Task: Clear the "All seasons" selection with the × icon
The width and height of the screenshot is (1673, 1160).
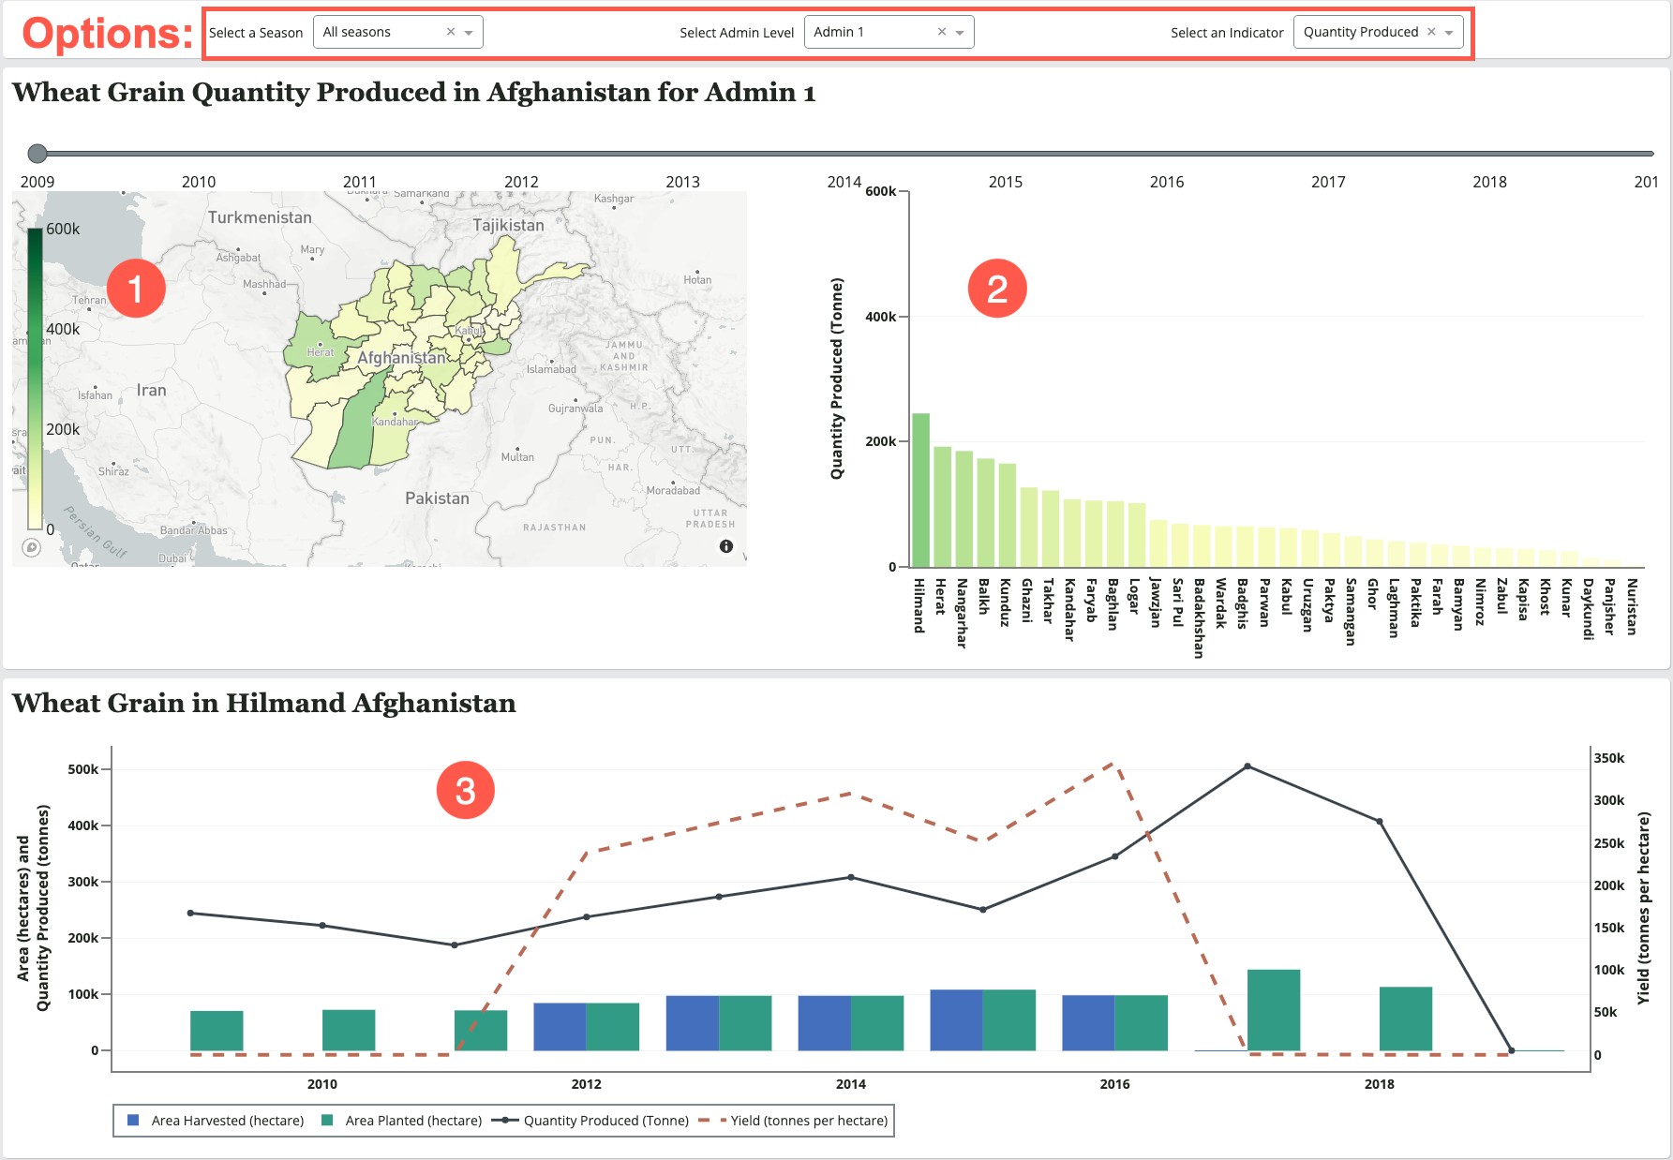Action: pos(449,31)
